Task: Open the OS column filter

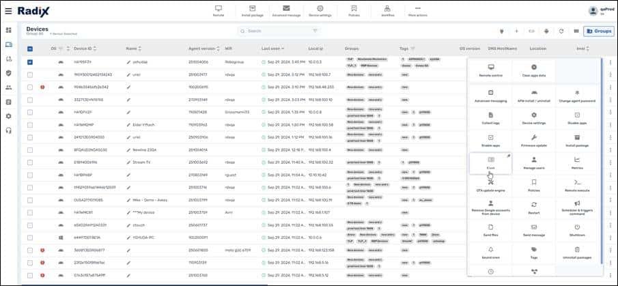Action: point(60,48)
